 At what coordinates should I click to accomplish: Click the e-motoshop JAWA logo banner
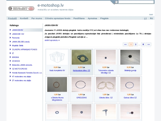click(21, 9)
